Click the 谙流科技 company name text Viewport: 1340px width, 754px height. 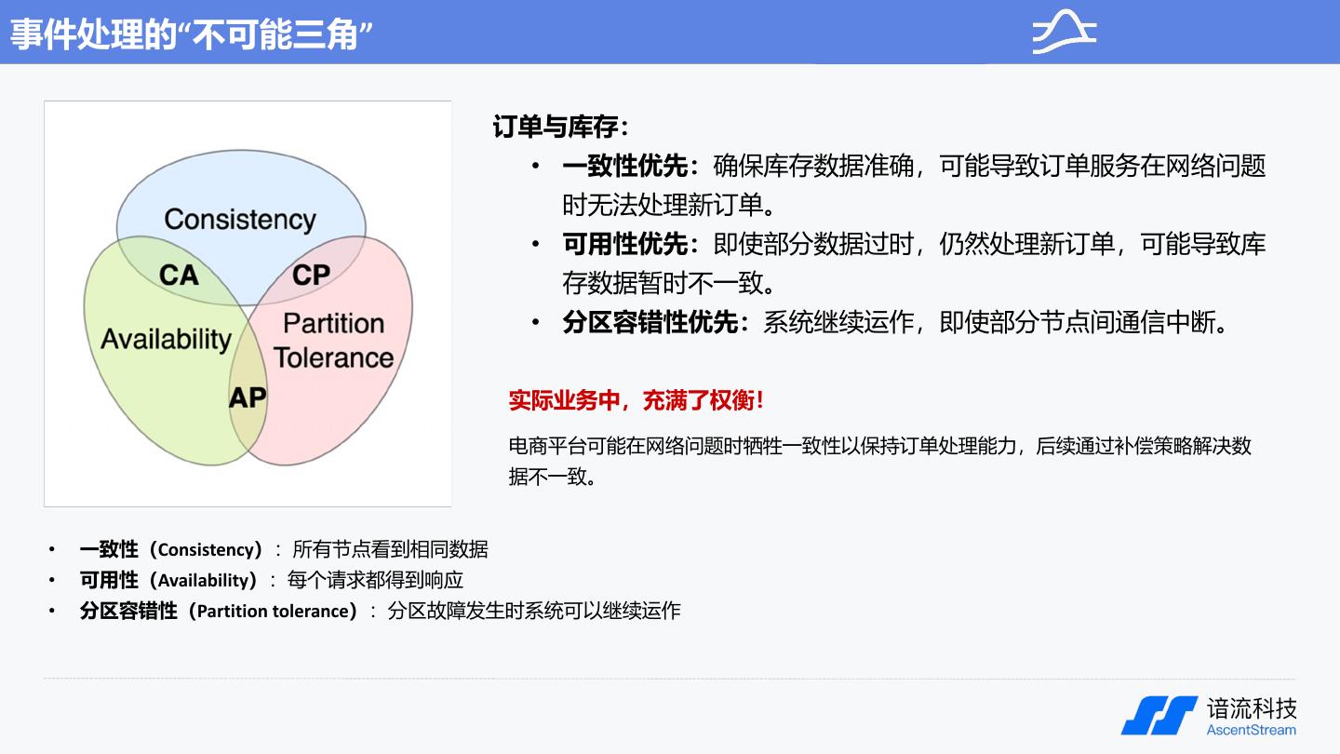1251,707
